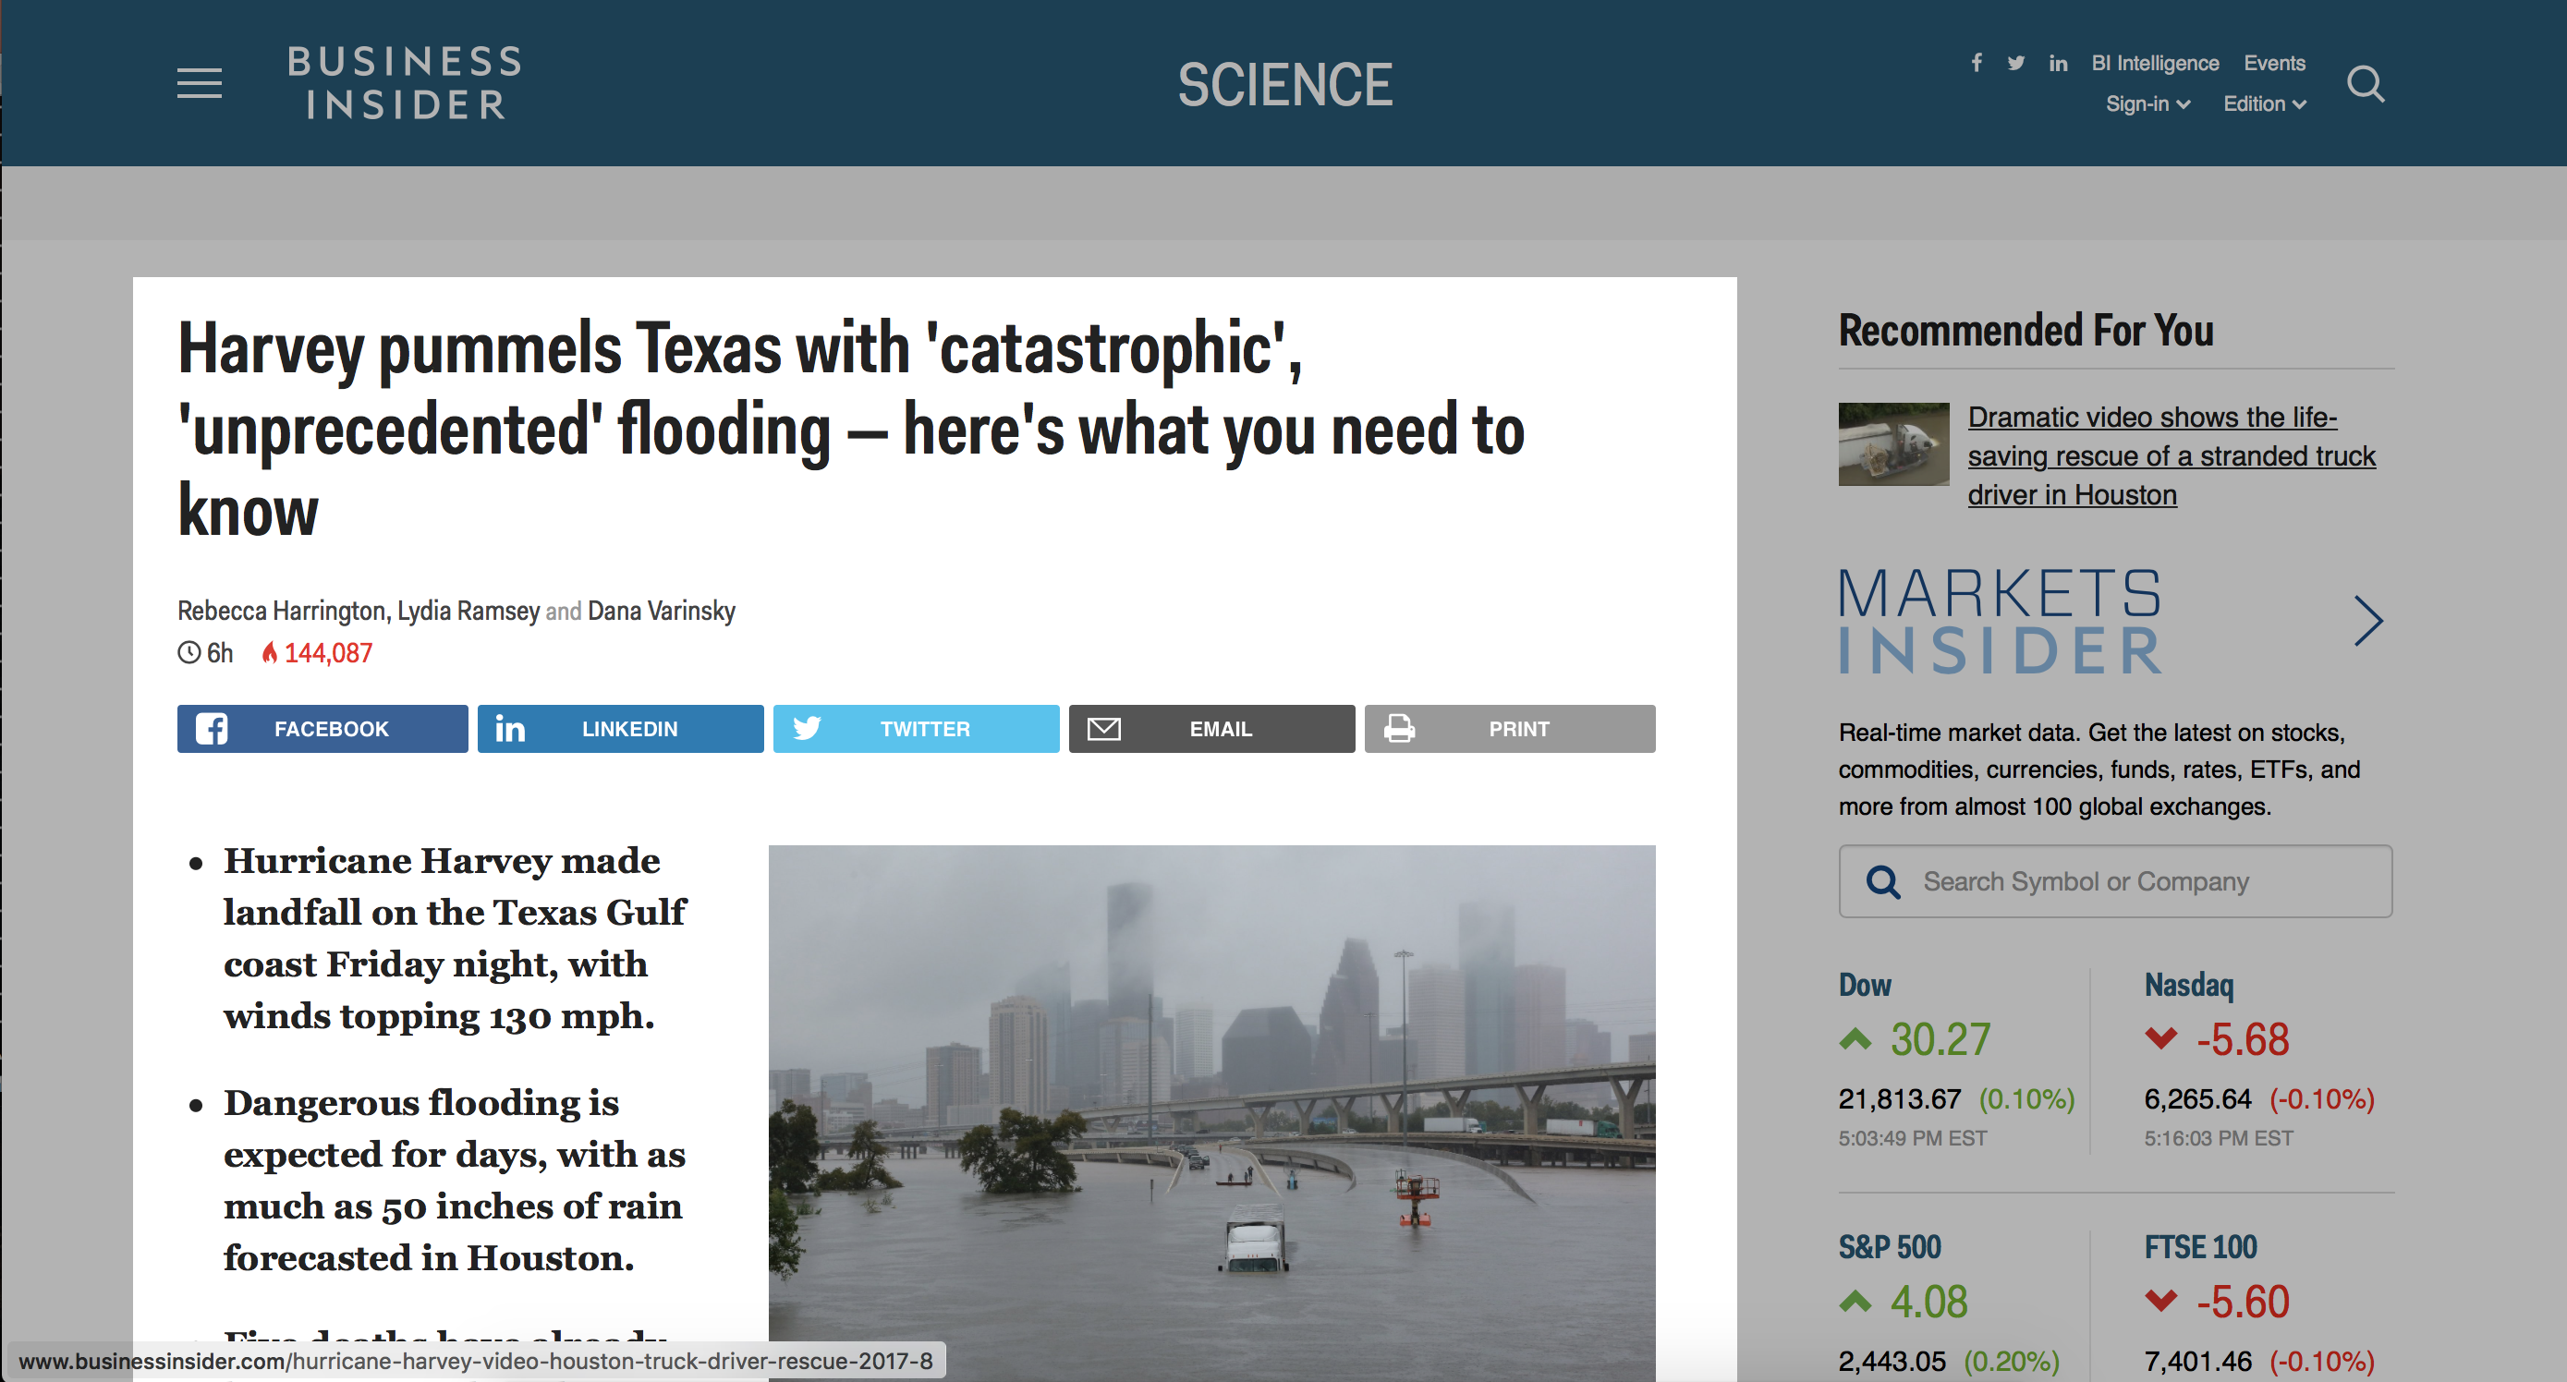Open the SCIENCE section heading
Image resolution: width=2567 pixels, height=1382 pixels.
pos(1284,84)
